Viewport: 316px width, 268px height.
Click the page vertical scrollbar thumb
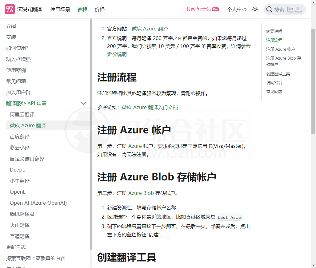pyautogui.click(x=313, y=81)
